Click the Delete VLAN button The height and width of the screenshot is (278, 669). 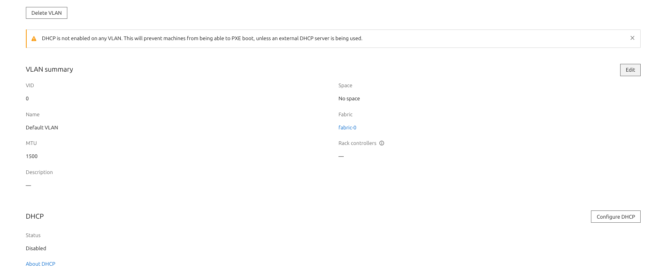pyautogui.click(x=46, y=13)
